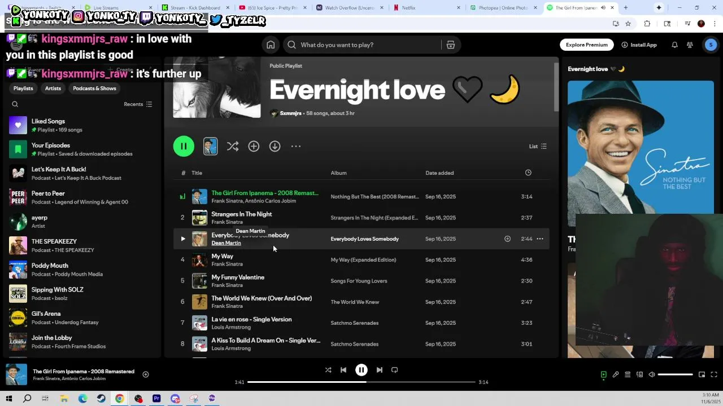Viewport: 723px width, 406px height.
Task: Open the Everybody Loves Somebody album link
Action: tap(364, 239)
